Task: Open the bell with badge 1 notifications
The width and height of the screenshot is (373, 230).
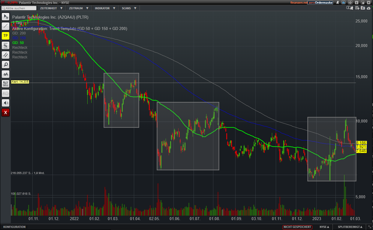Action: 350,8
